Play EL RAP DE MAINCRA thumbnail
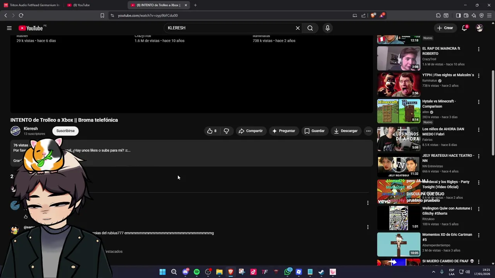 click(399, 58)
